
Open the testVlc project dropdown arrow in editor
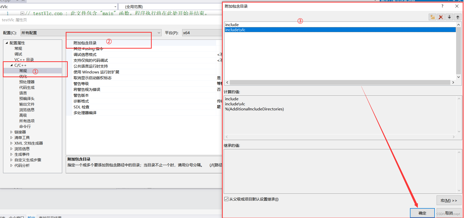[115, 7]
